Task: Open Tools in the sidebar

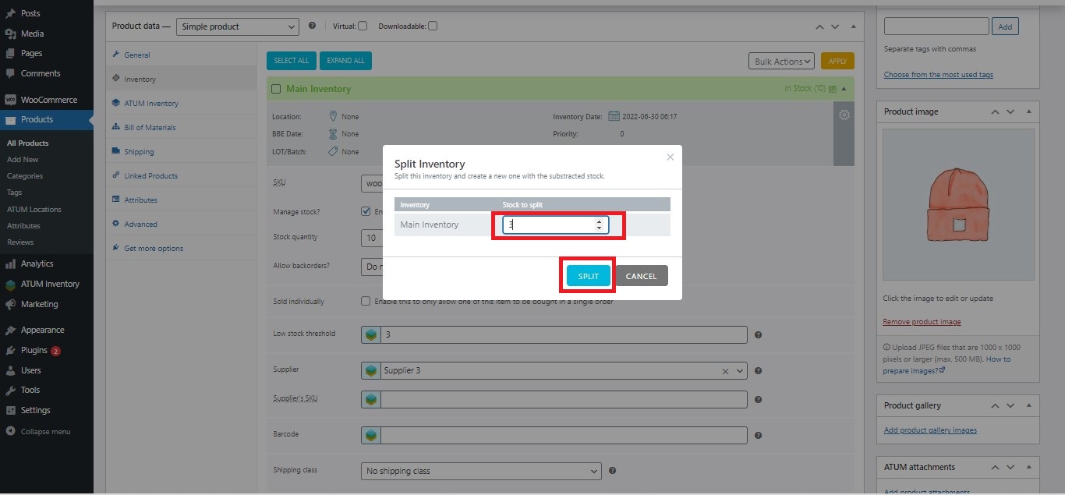Action: coord(30,390)
